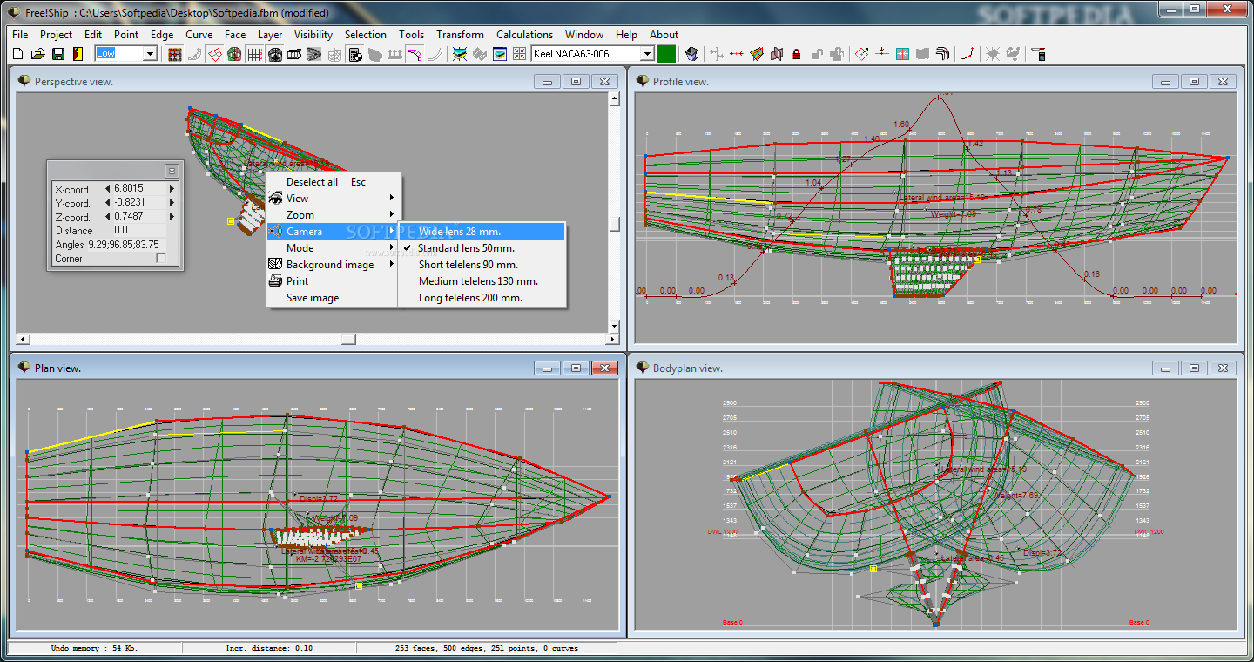This screenshot has width=1254, height=662.
Task: Click the layers star icon beside curvature
Action: [x=459, y=54]
